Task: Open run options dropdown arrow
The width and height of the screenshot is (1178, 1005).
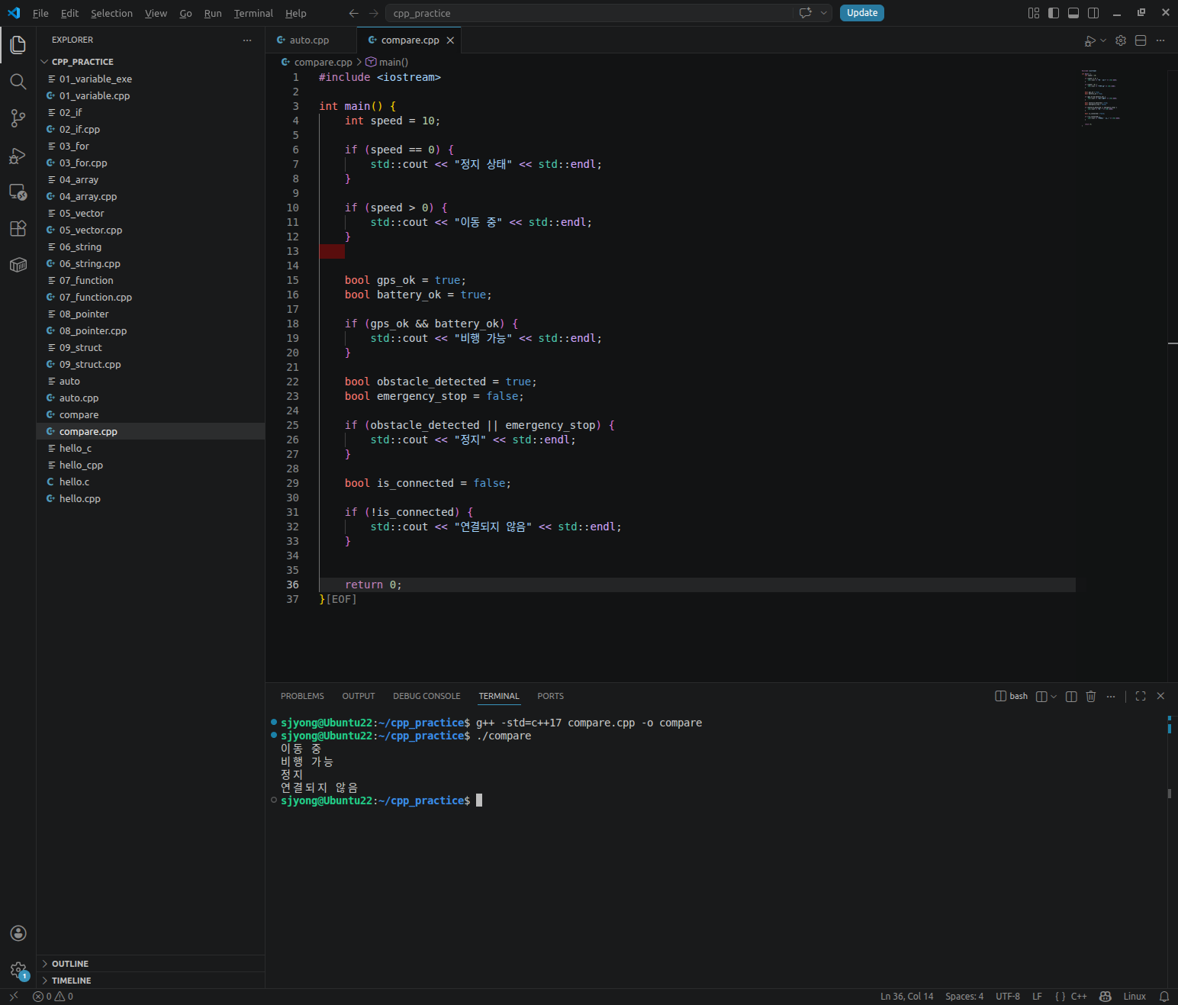Action: pyautogui.click(x=1103, y=40)
